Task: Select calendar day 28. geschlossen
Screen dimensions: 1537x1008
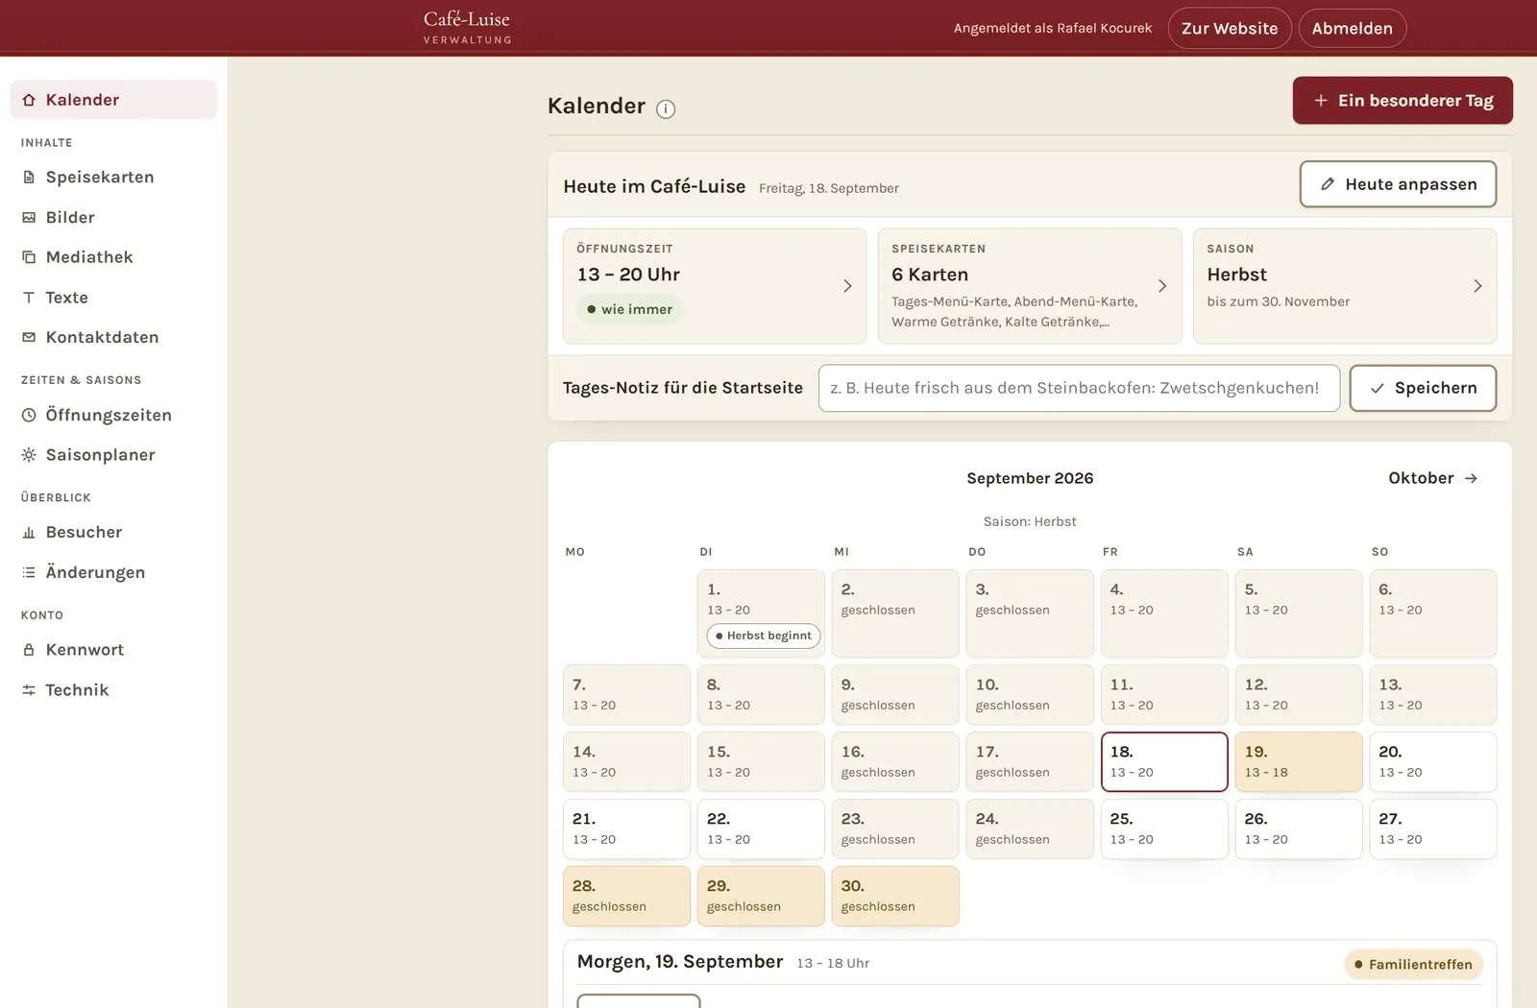Action: (626, 897)
